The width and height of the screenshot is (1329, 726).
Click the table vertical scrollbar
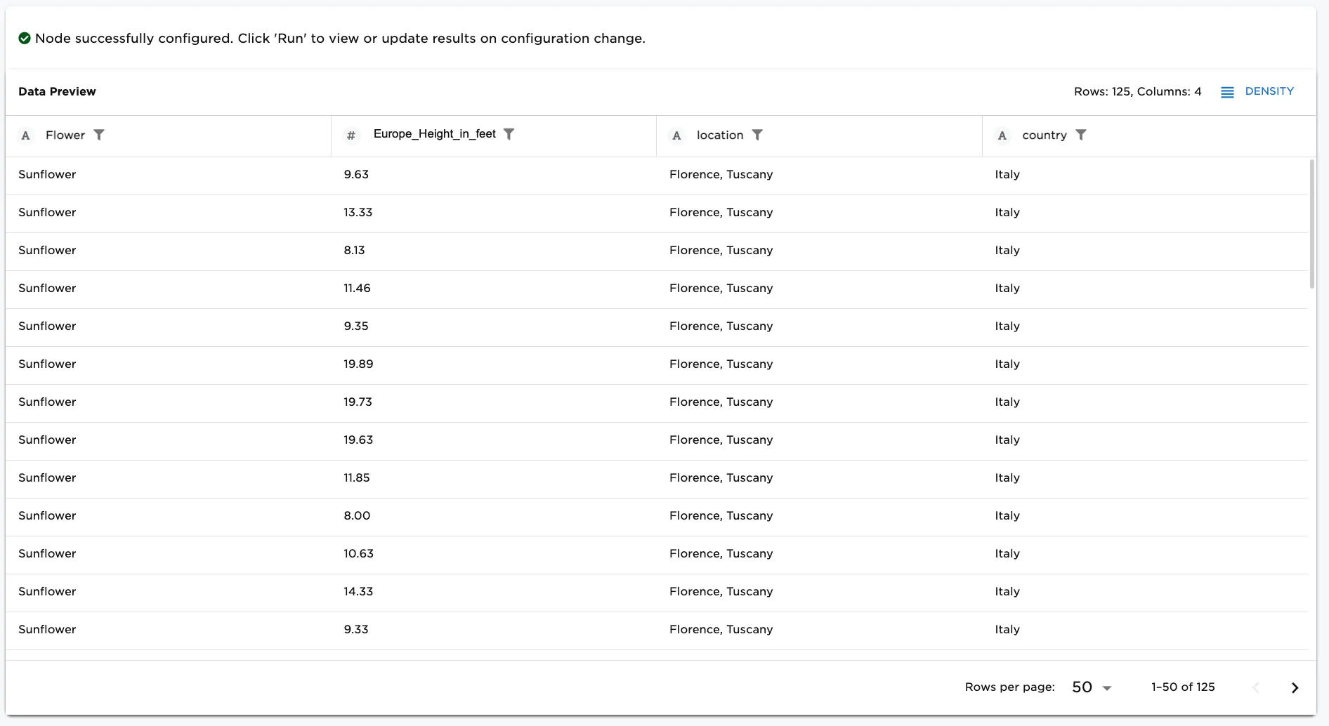tap(1311, 225)
